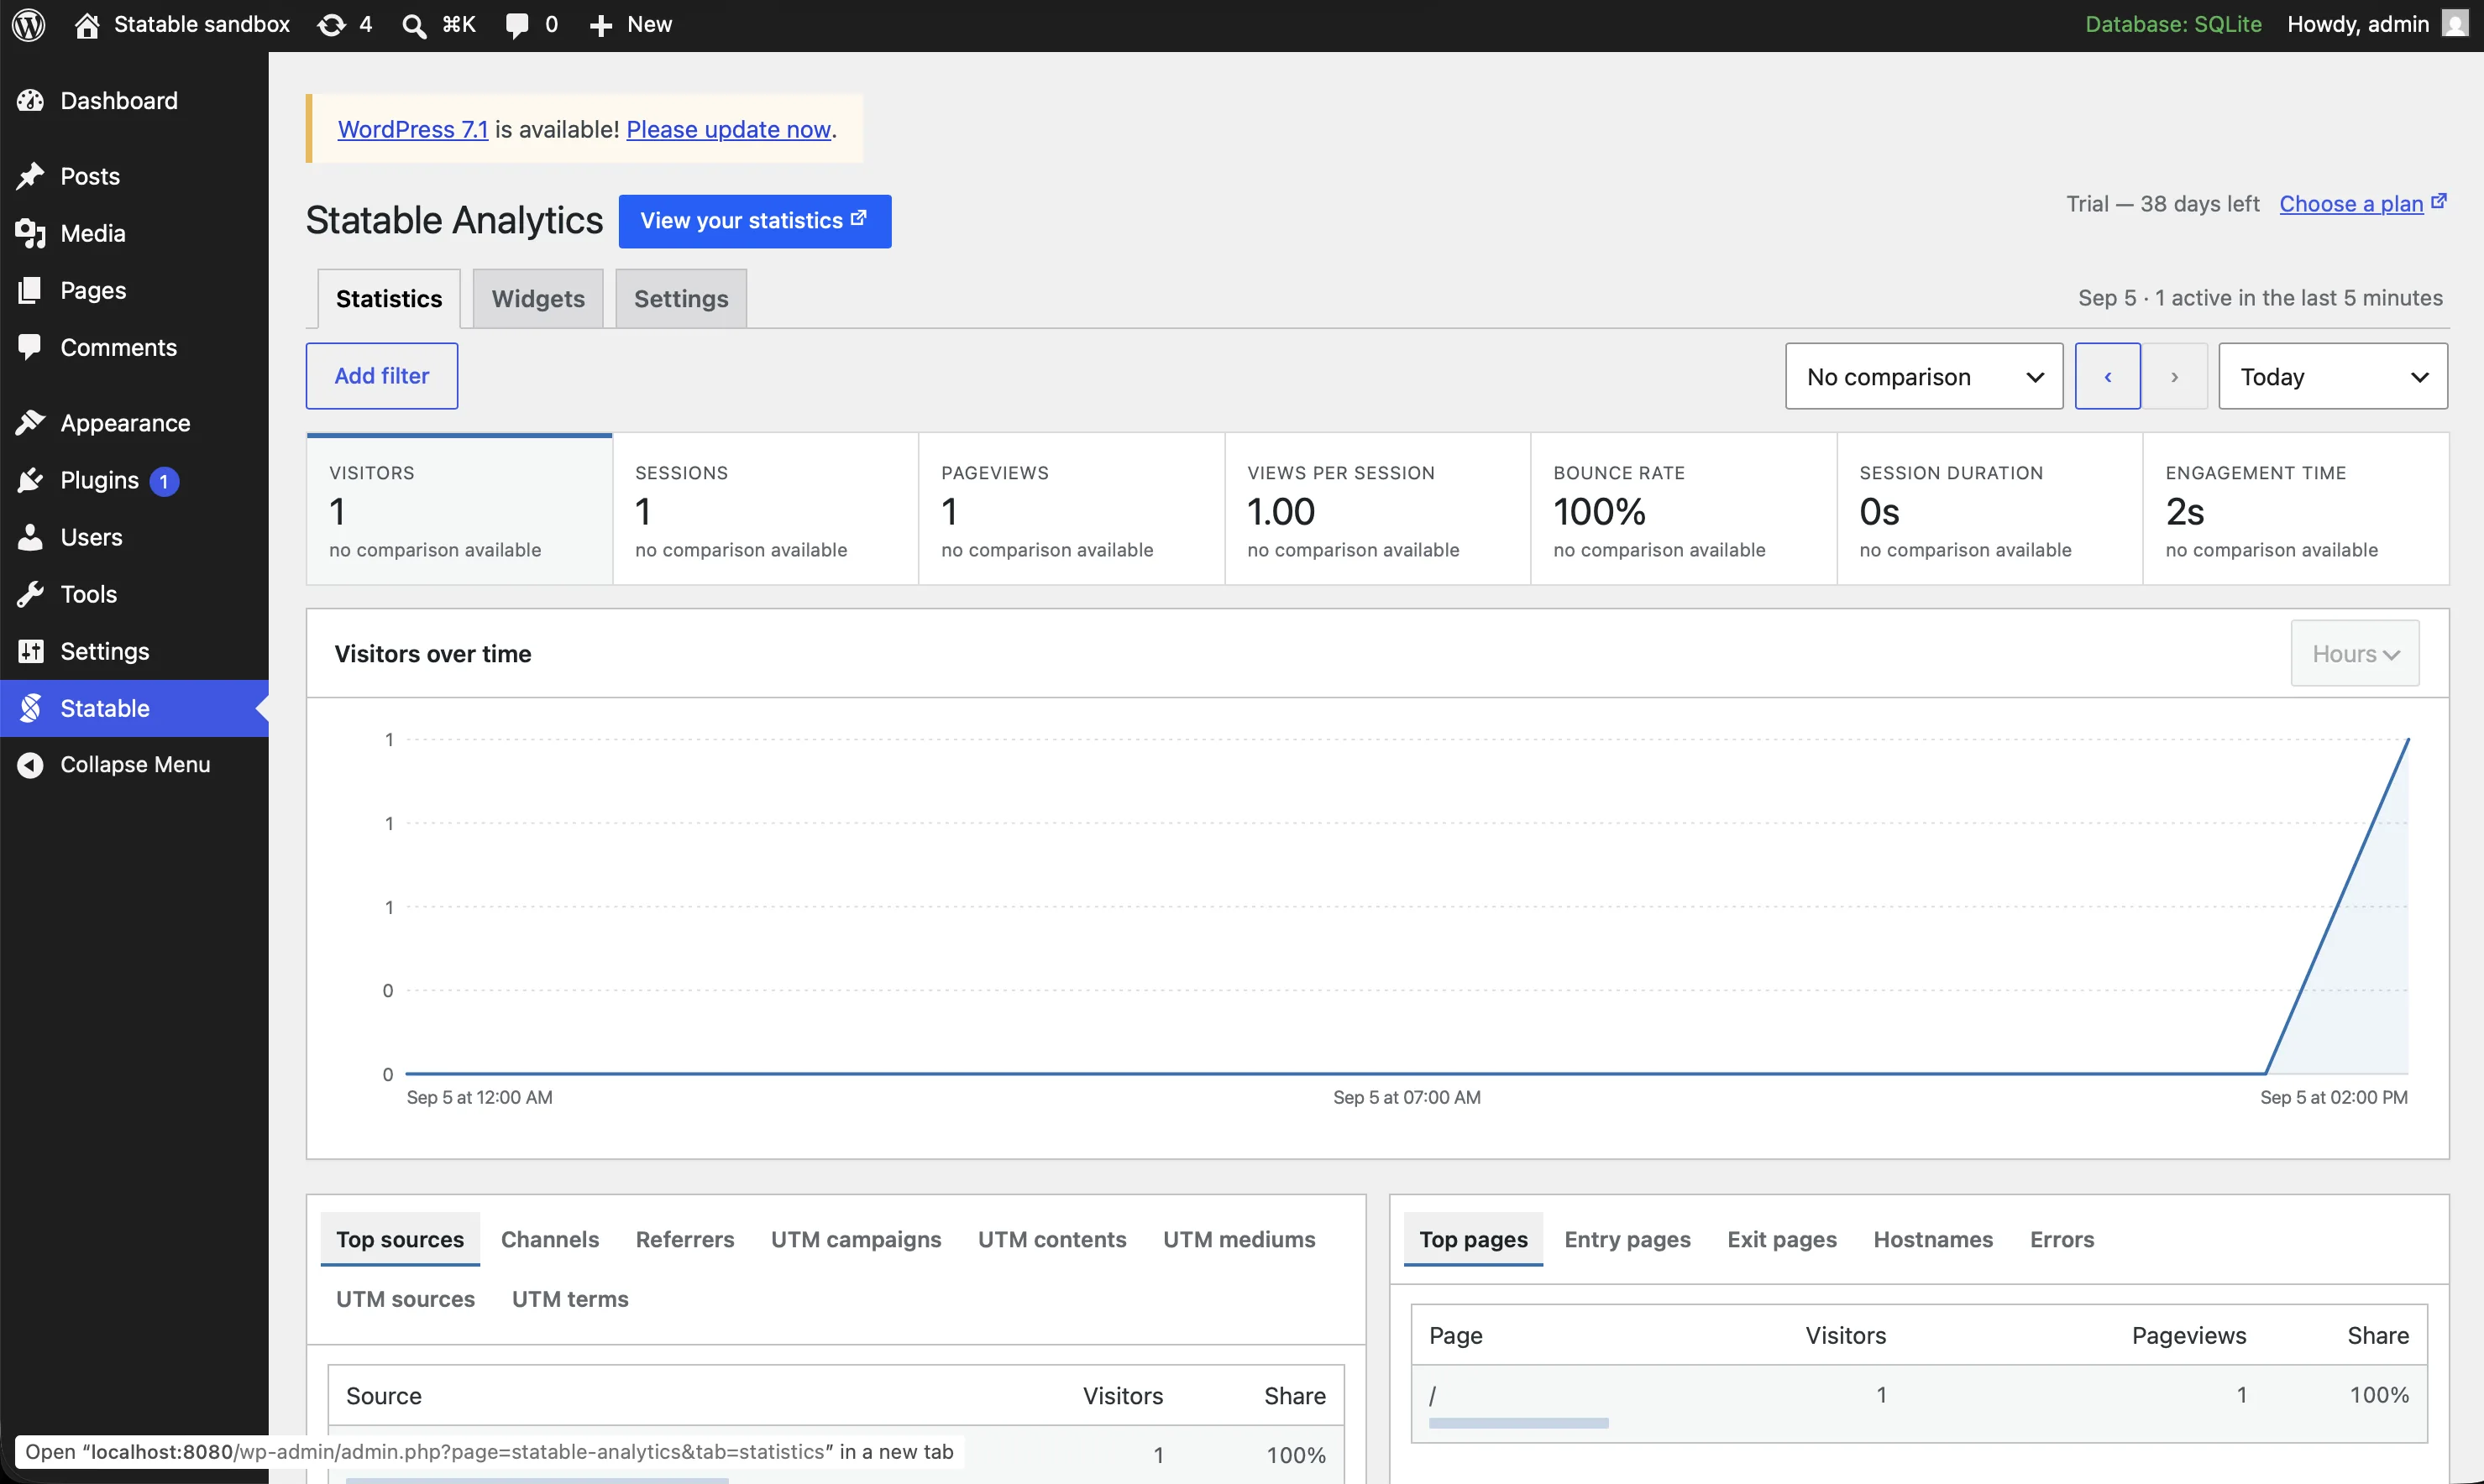Click the Appearance paintbrush icon
The height and width of the screenshot is (1484, 2484).
click(30, 423)
